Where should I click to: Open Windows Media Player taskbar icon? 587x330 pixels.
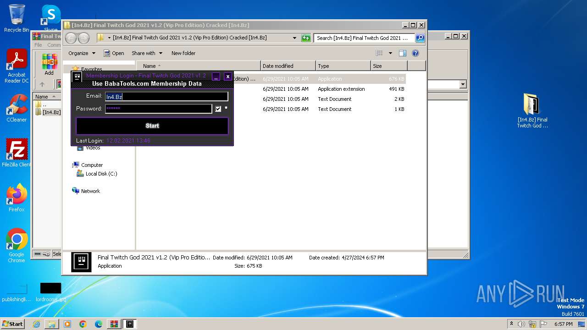point(67,324)
